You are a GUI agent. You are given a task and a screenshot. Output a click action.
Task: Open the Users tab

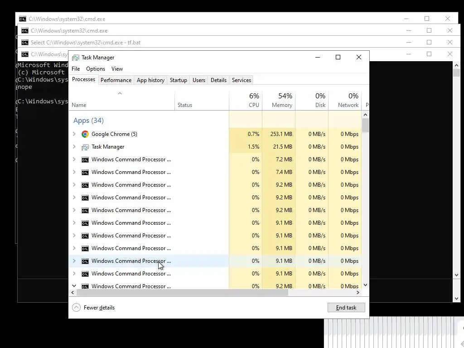coord(199,80)
